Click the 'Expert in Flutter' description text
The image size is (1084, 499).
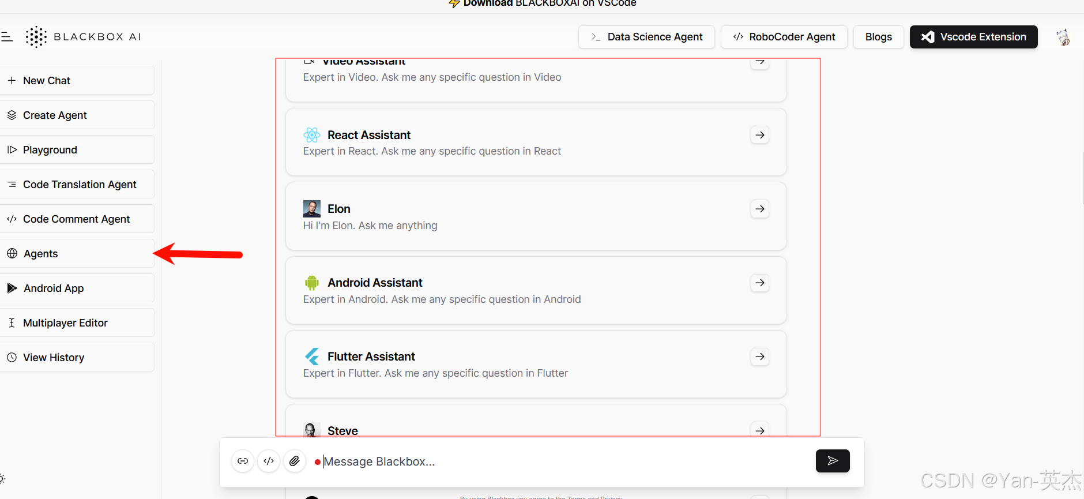(x=435, y=373)
